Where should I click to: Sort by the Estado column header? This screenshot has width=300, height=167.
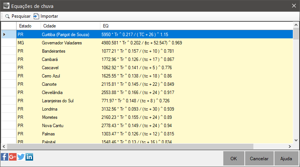pos(29,26)
